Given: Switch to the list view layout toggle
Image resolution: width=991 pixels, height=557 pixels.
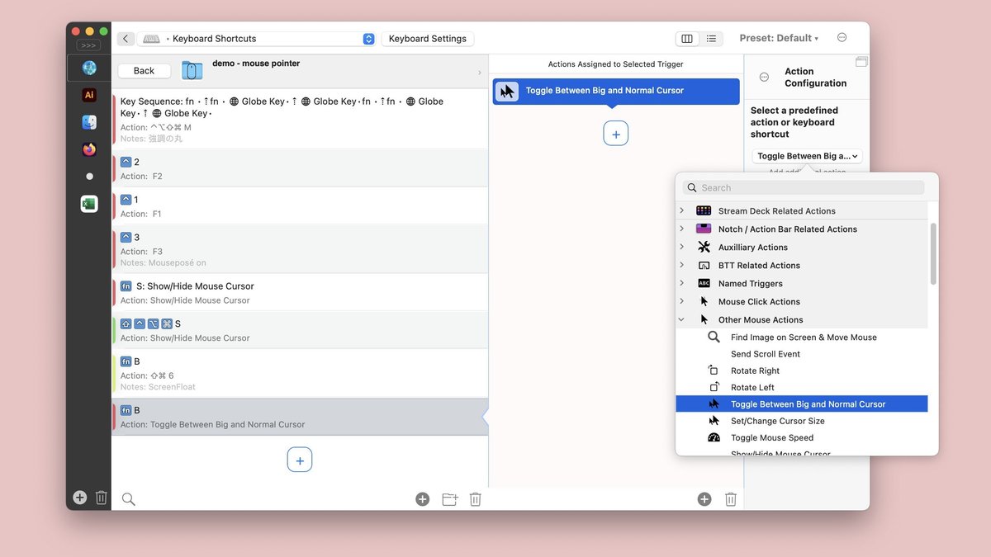Looking at the screenshot, I should (711, 39).
